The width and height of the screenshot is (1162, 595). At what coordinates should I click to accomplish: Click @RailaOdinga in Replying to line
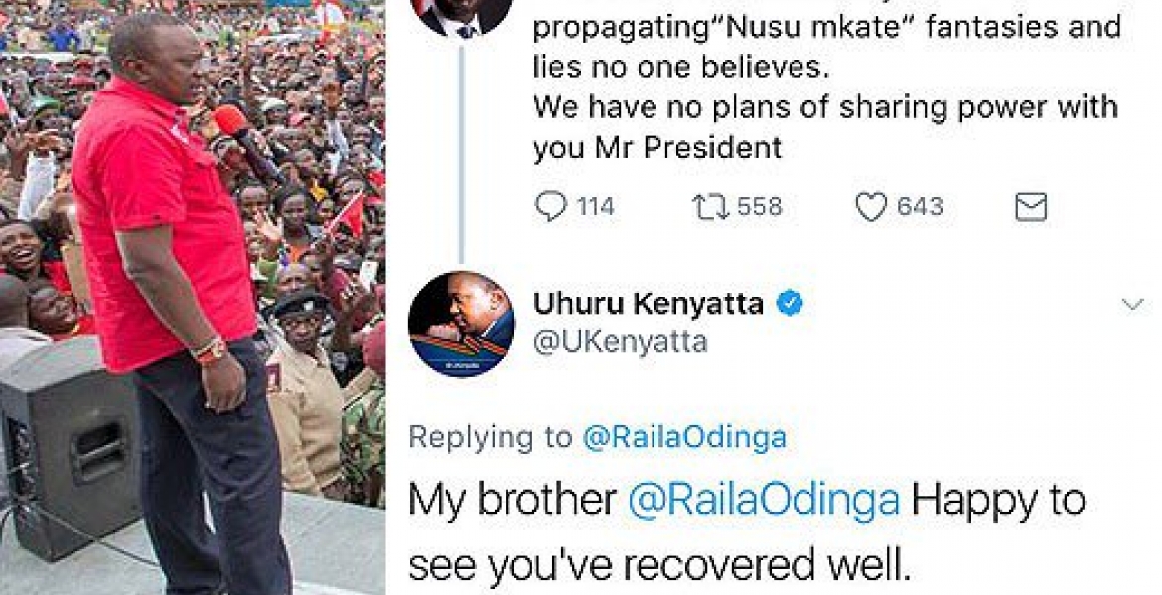coord(684,438)
